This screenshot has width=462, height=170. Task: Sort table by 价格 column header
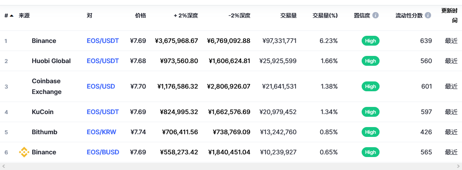click(x=140, y=16)
